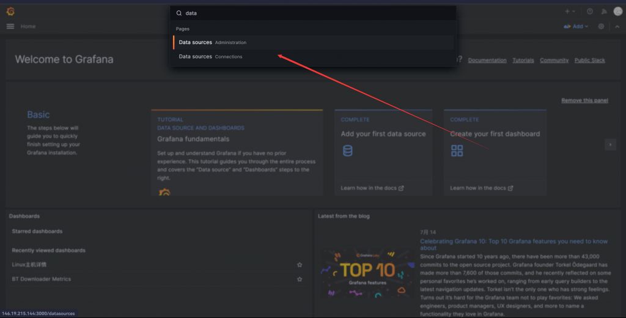Click the search magnifier icon
The height and width of the screenshot is (318, 626).
tap(179, 13)
